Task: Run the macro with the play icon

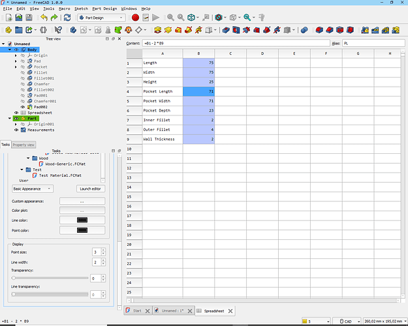Action: [155, 18]
